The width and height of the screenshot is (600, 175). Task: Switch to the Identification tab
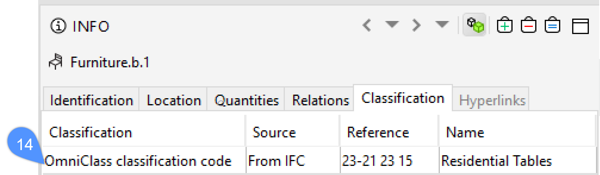pyautogui.click(x=91, y=100)
